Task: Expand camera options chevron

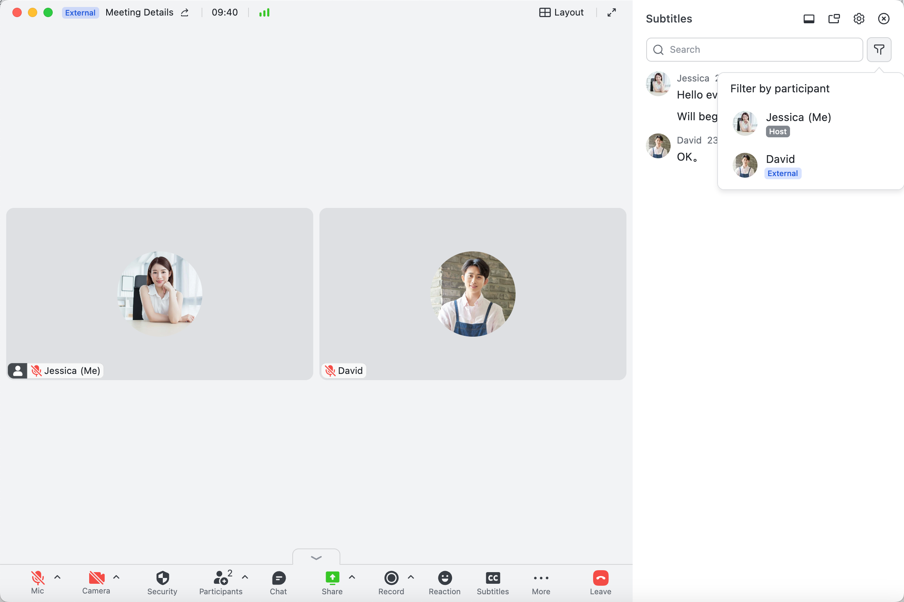Action: [116, 577]
